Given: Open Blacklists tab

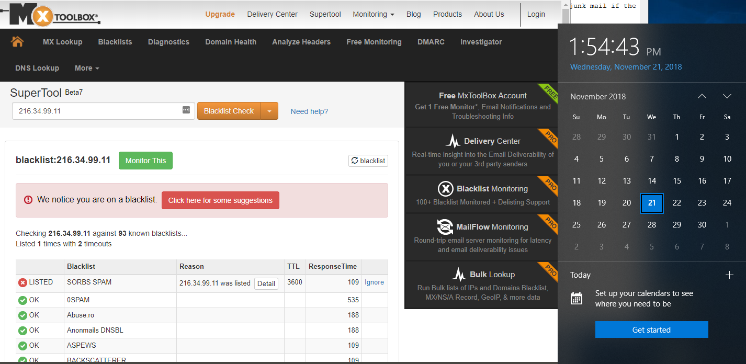Looking at the screenshot, I should pyautogui.click(x=115, y=42).
